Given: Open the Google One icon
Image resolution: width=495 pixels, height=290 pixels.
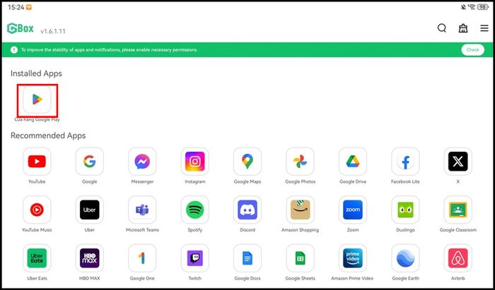Looking at the screenshot, I should [x=142, y=258].
